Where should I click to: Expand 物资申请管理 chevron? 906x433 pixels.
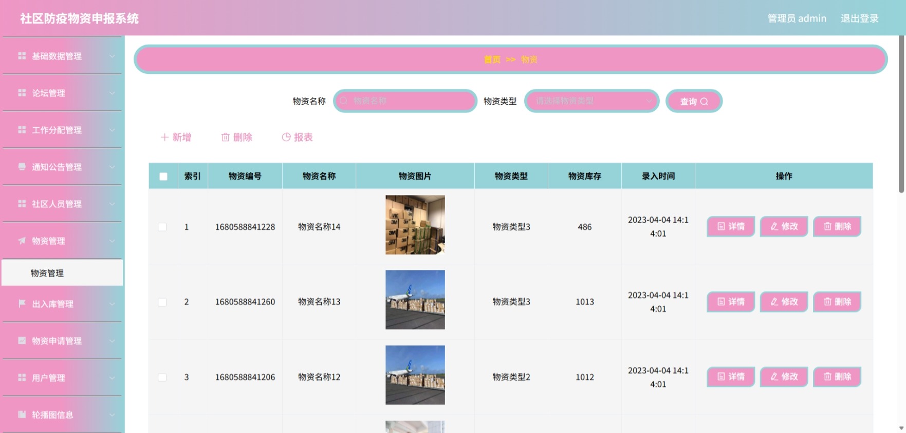point(112,341)
